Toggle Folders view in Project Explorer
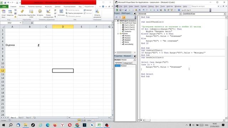The image size is (228, 128). [x=124, y=17]
